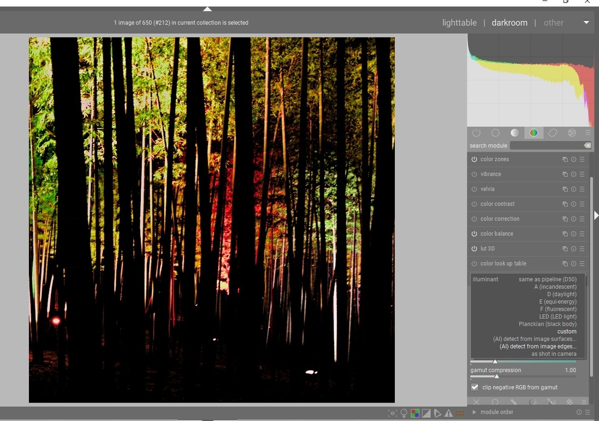
Task: Open presets menu for color contrast
Action: click(x=582, y=204)
